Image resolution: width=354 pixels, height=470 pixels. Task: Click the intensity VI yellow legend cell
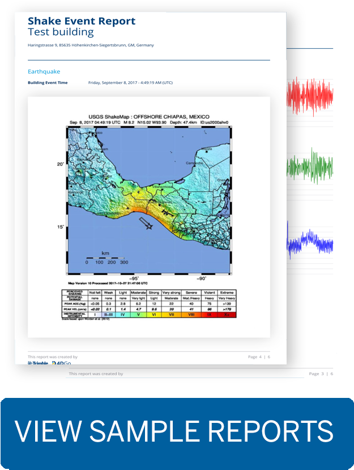[x=154, y=314]
